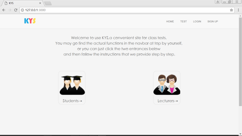The height and width of the screenshot is (136, 242).
Task: Bookmark page with star icon
Action: [x=231, y=10]
